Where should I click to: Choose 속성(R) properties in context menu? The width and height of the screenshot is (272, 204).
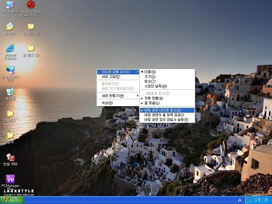tap(118, 103)
